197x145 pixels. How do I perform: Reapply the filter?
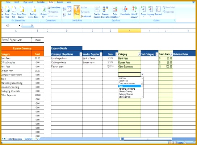click(x=85, y=12)
